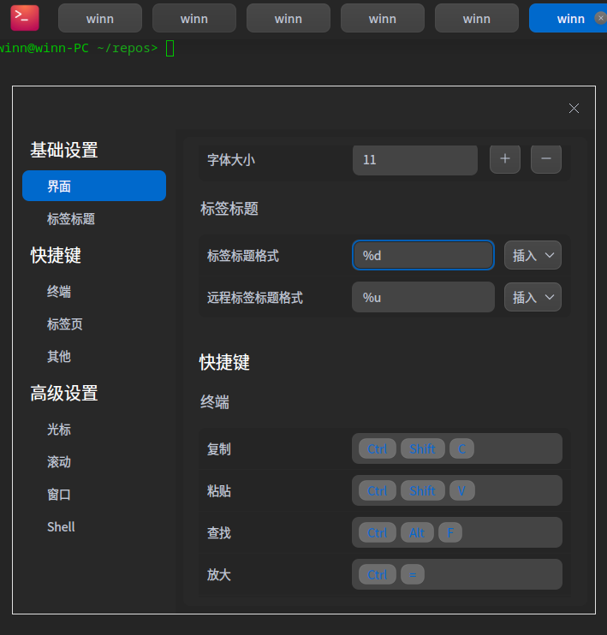The height and width of the screenshot is (635, 607).
Task: Click the 标签标题 heading in the content pane
Action: (229, 209)
